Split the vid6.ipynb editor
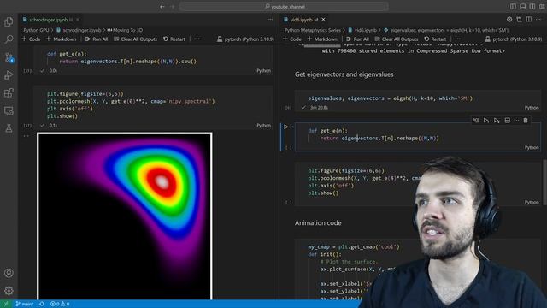Image resolution: width=547 pixels, height=308 pixels. click(529, 20)
